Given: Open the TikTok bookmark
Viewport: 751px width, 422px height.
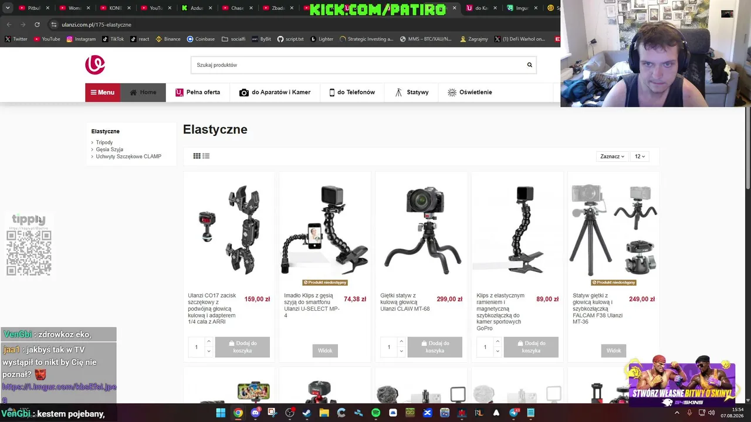Looking at the screenshot, I should 113,39.
